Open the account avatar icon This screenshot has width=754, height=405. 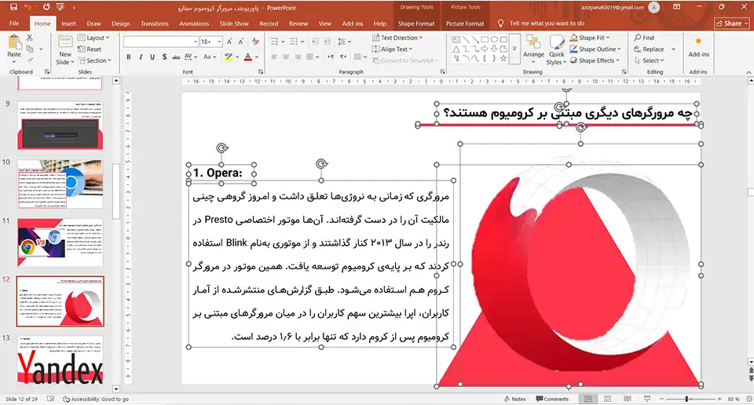(654, 7)
